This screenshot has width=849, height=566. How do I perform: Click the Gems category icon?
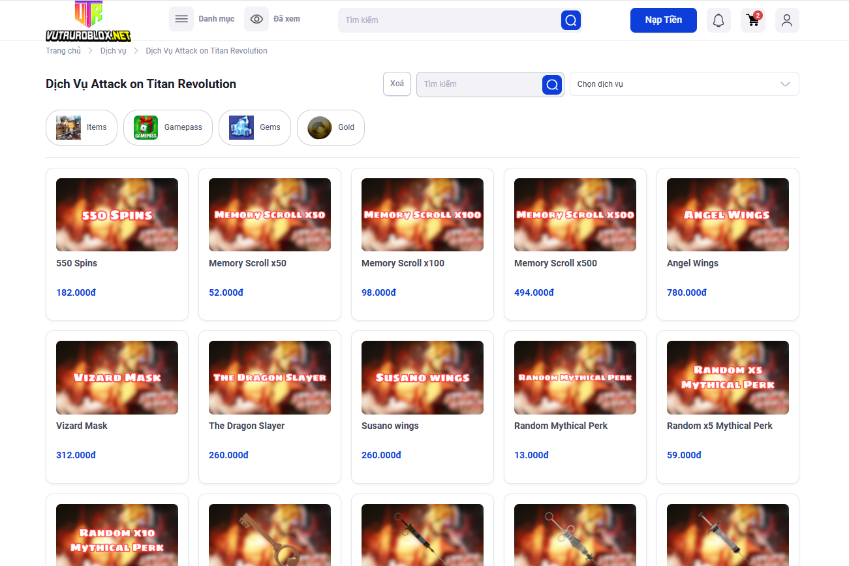[x=241, y=127]
